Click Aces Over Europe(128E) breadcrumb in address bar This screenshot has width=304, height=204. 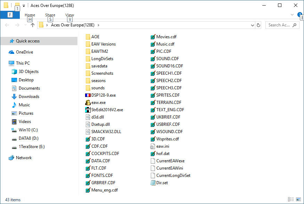tap(73, 25)
